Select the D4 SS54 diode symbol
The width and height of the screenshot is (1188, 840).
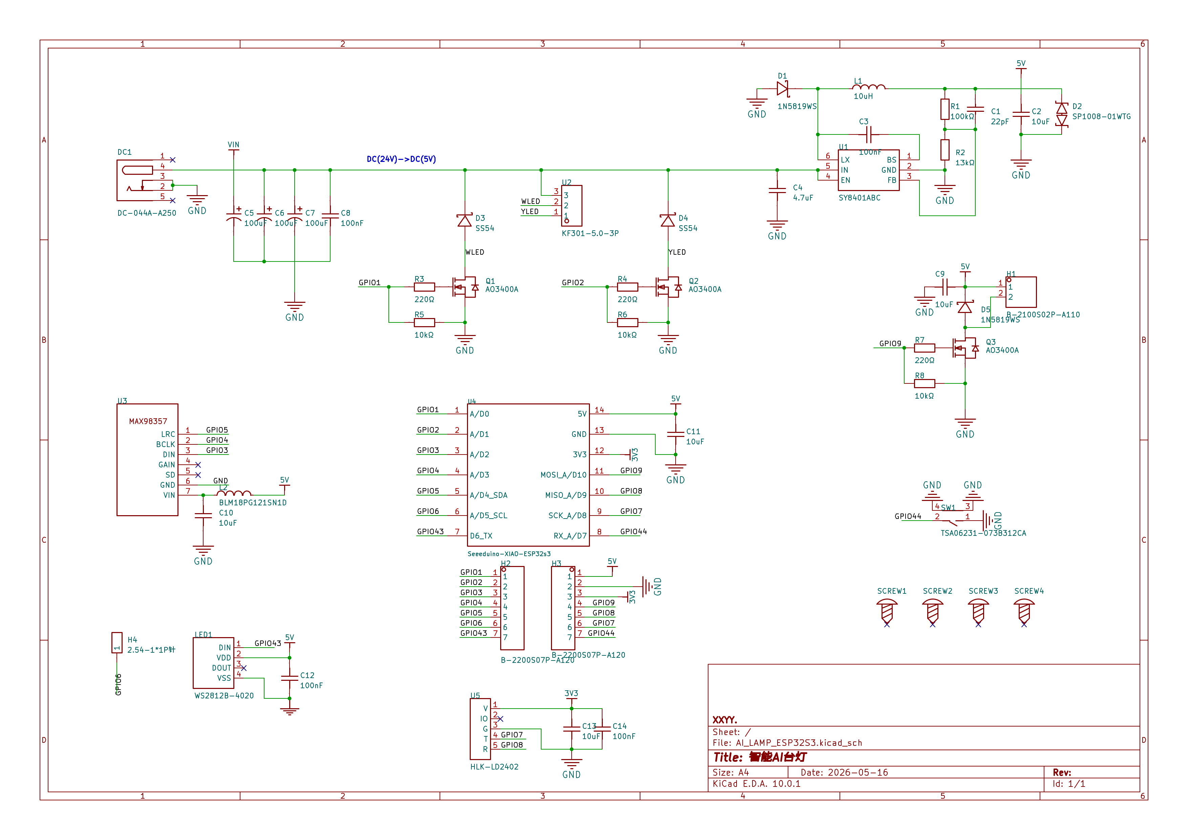tap(668, 221)
